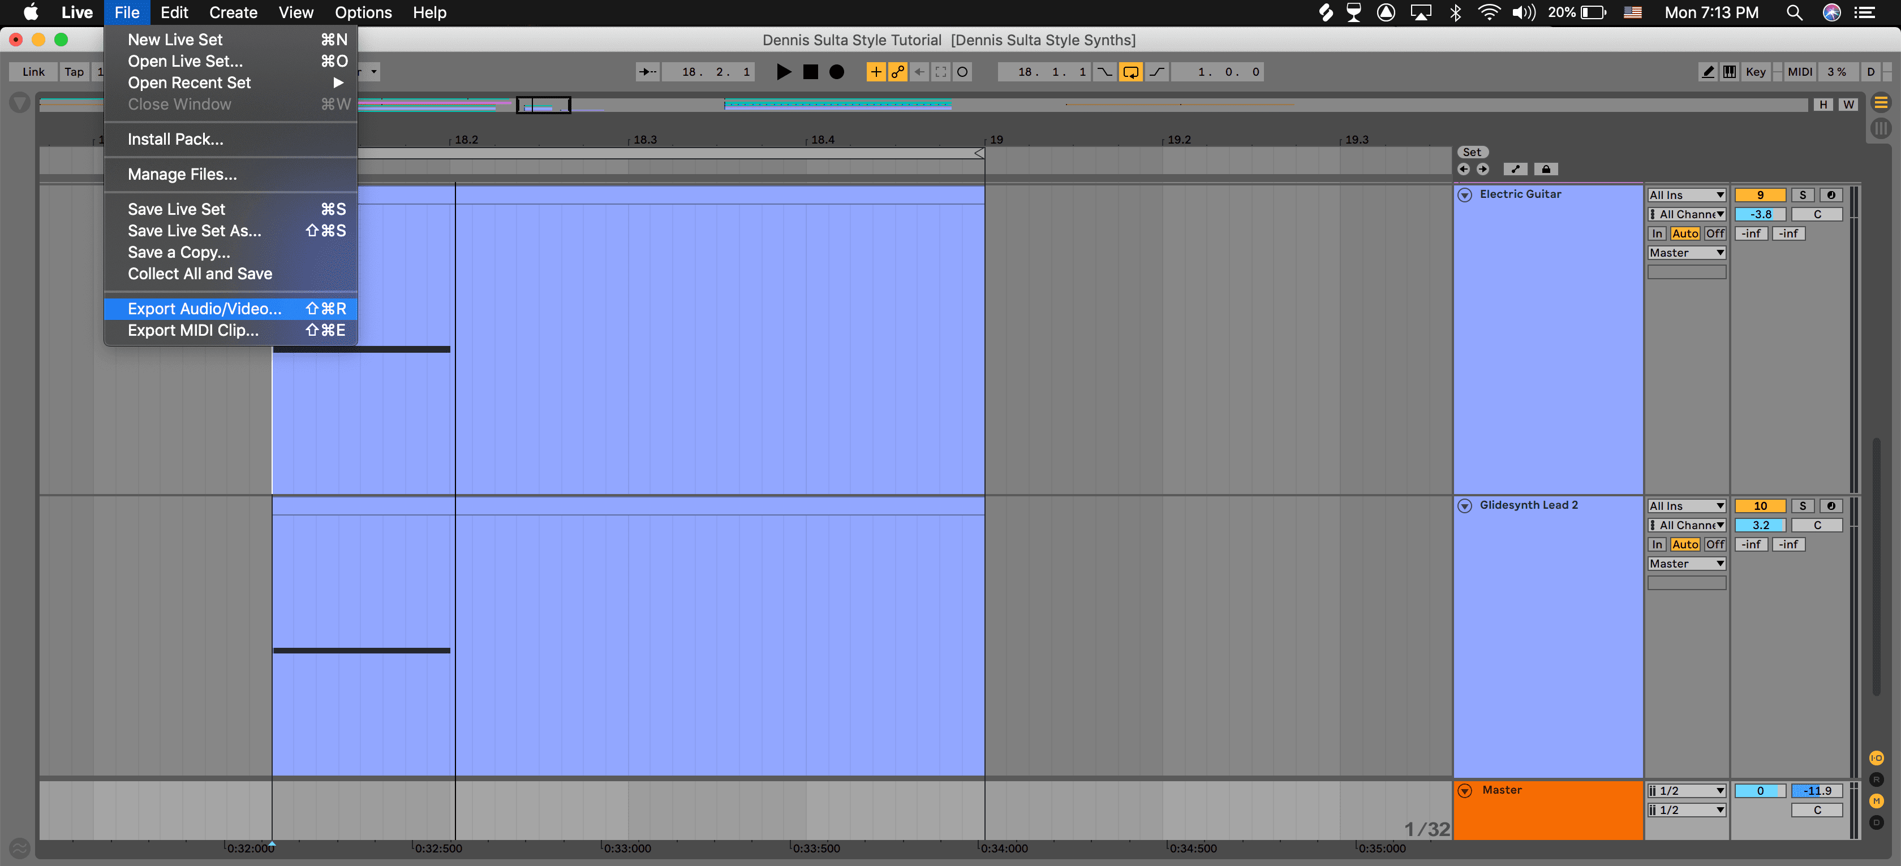The image size is (1901, 866).
Task: Toggle Draw Mode pencil
Action: (x=1708, y=71)
